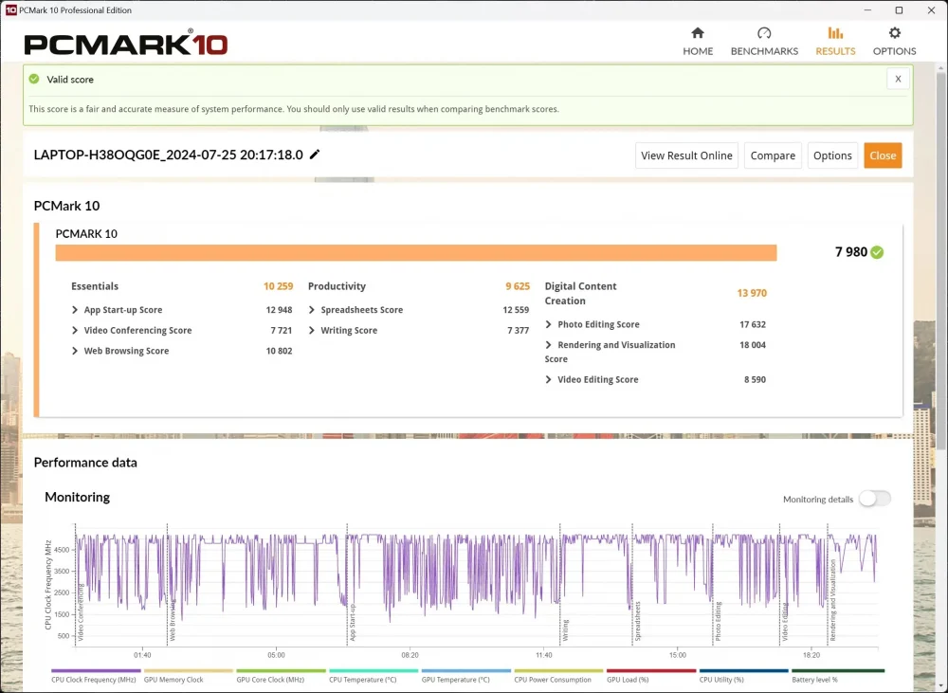Expand Spreadsheets Score breakdown
Image resolution: width=948 pixels, height=693 pixels.
pyautogui.click(x=312, y=310)
